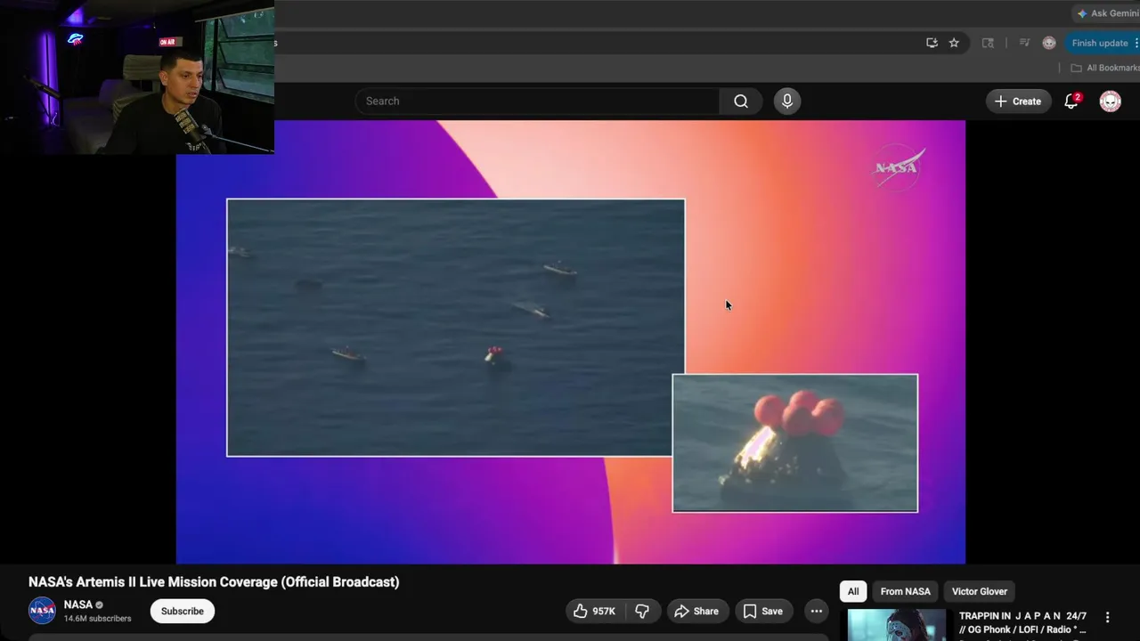Like the video showing 957K
Image resolution: width=1140 pixels, height=641 pixels.
point(595,611)
